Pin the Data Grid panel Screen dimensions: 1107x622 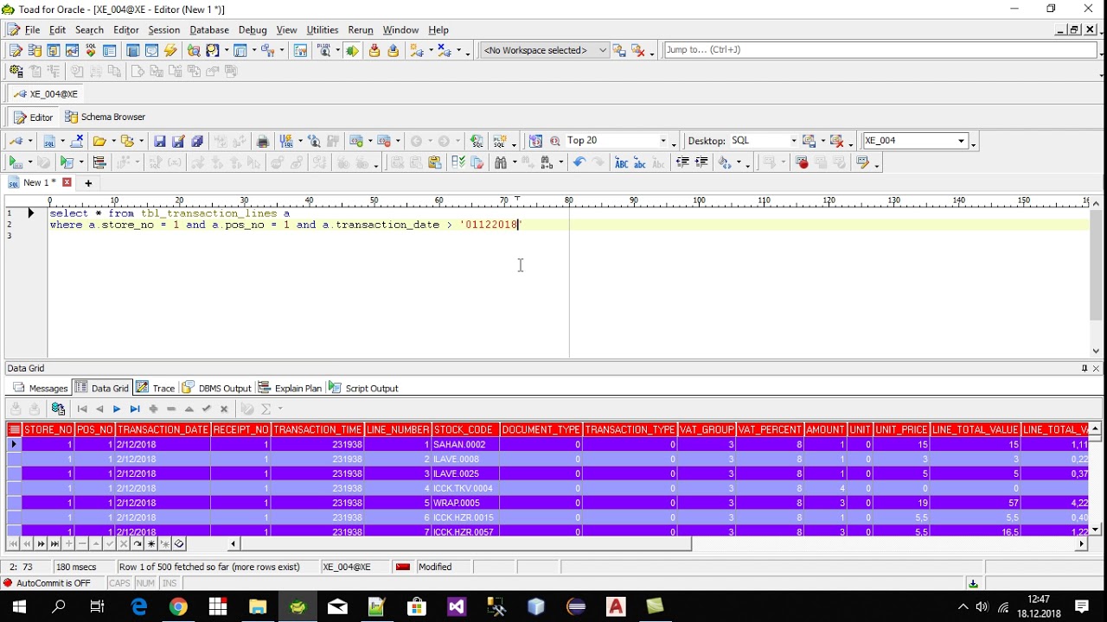1085,368
